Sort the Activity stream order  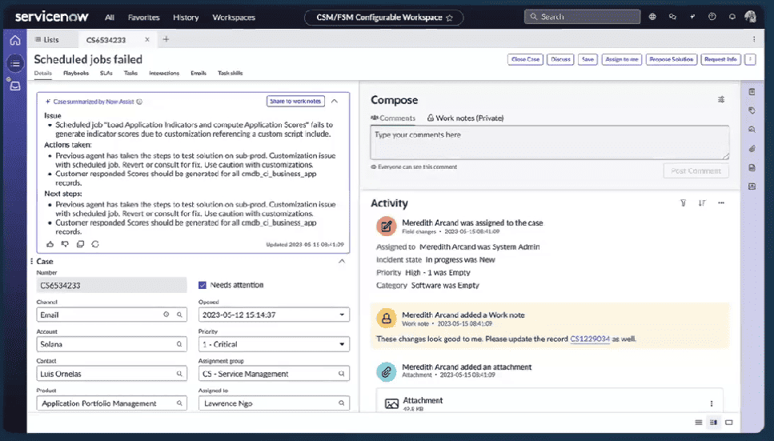[x=702, y=203]
